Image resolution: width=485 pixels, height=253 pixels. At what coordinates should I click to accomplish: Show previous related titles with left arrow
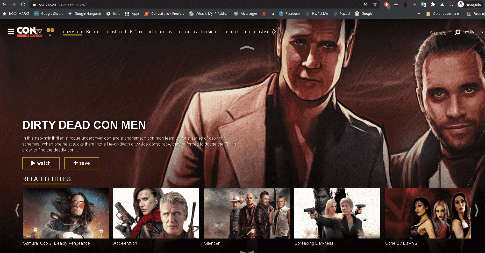[x=17, y=210]
